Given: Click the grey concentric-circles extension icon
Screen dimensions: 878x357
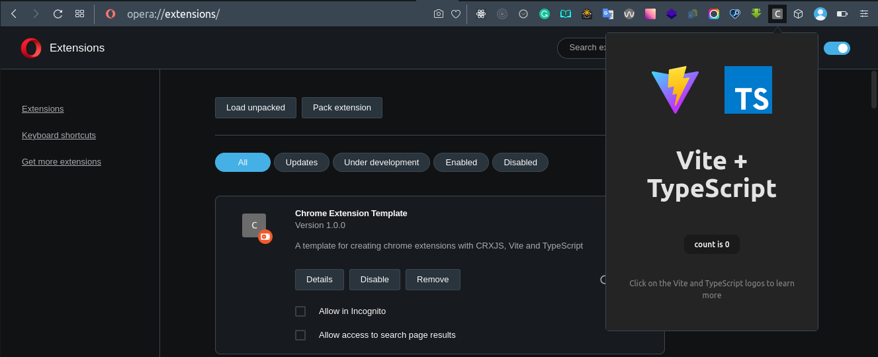Looking at the screenshot, I should coord(502,13).
